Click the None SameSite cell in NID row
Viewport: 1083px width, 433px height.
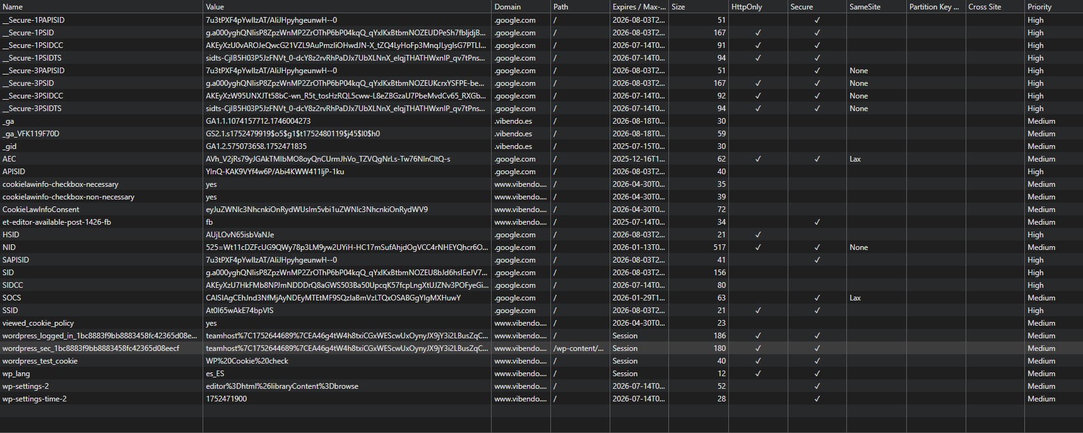tap(858, 247)
